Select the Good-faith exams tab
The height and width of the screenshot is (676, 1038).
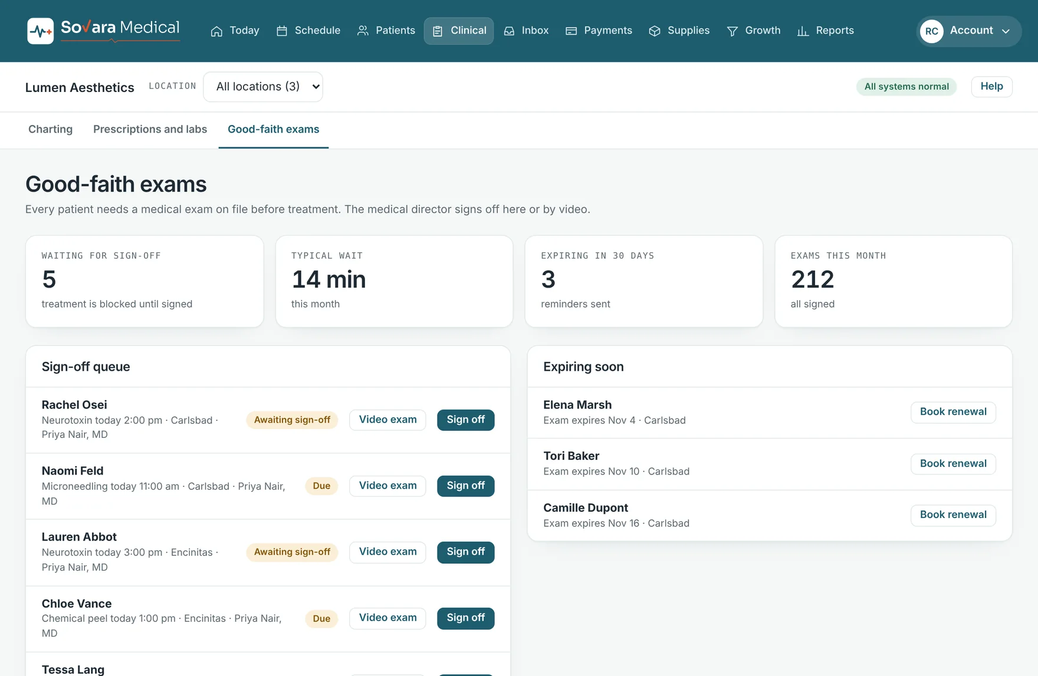pos(274,130)
